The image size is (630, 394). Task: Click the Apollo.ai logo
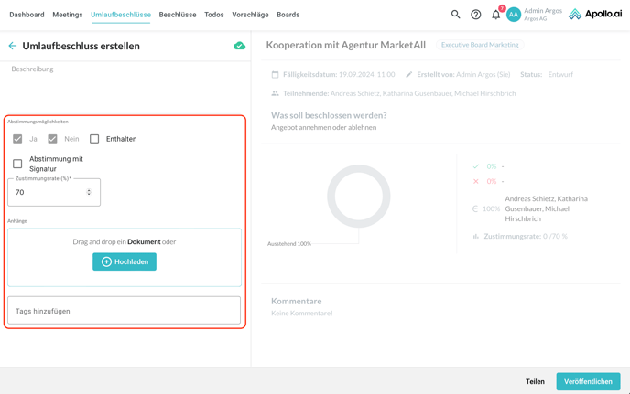595,15
